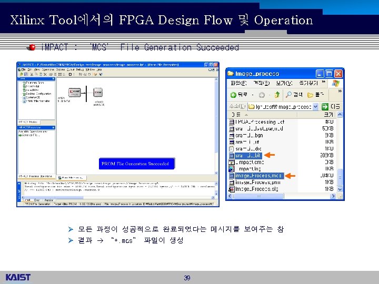The image size is (379, 284).
Task: Click the green Back button in Explorer
Action: (x=239, y=95)
